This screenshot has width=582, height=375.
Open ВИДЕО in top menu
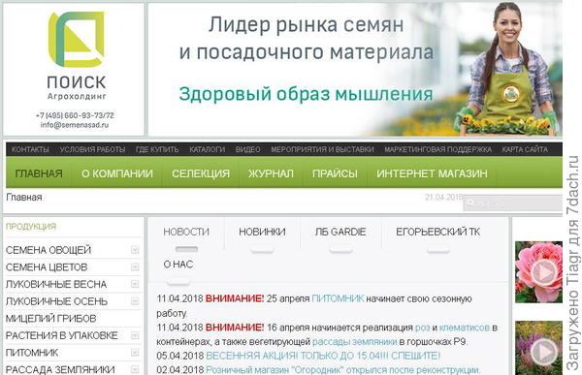(x=247, y=149)
